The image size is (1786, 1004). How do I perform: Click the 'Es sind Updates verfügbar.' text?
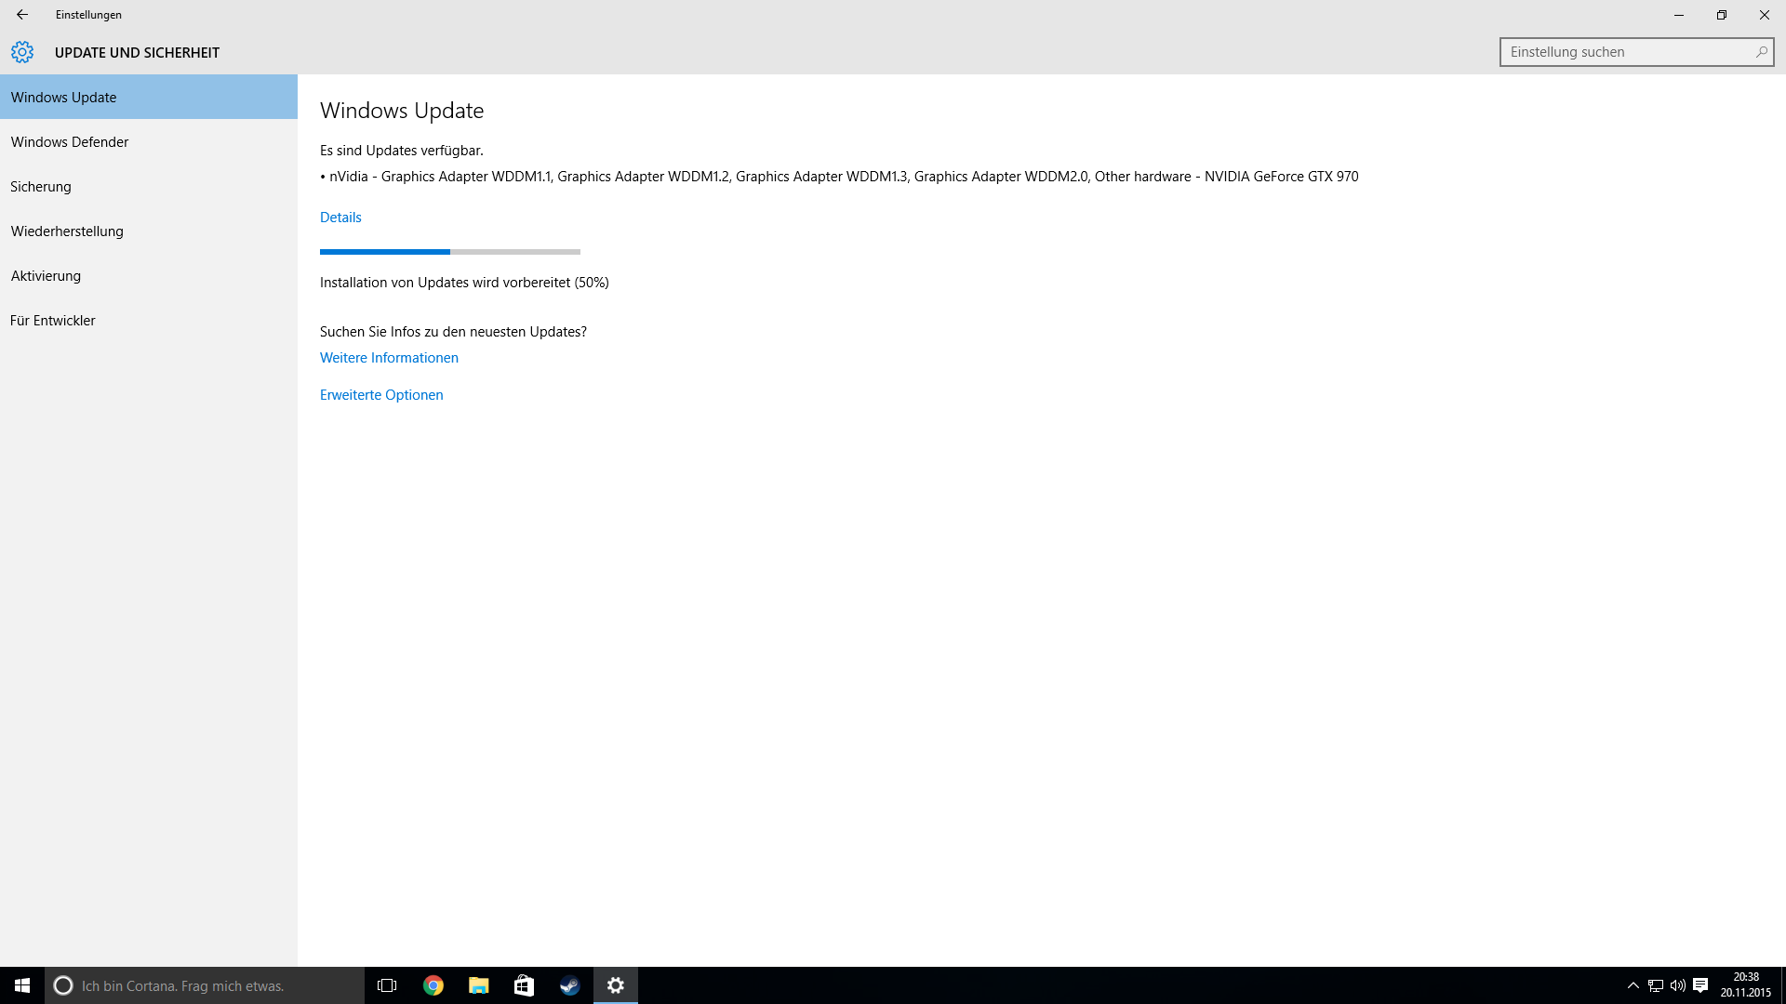click(x=402, y=151)
